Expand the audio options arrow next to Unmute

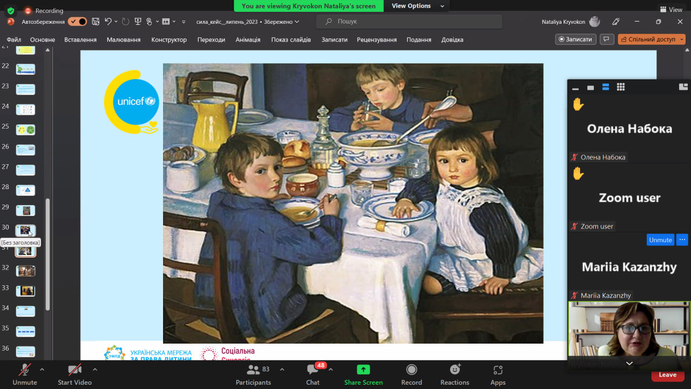(42, 370)
